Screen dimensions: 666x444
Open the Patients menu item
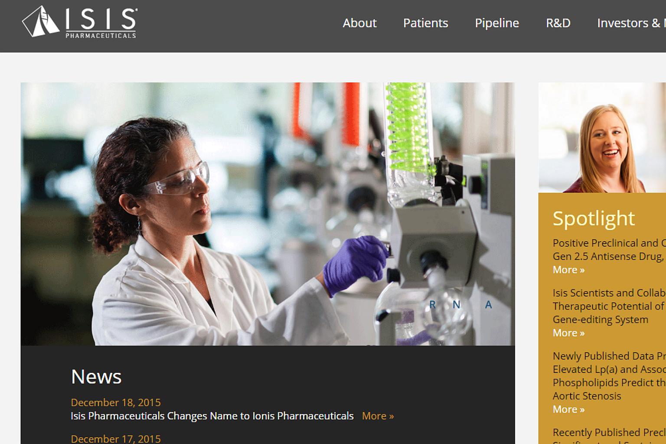tap(425, 23)
